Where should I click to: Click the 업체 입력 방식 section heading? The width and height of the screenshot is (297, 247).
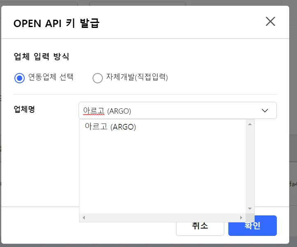coord(41,57)
